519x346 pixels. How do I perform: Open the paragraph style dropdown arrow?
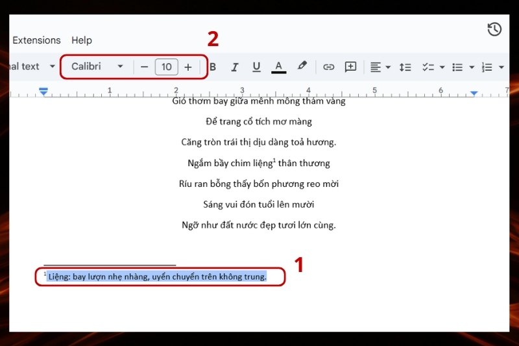coord(52,66)
